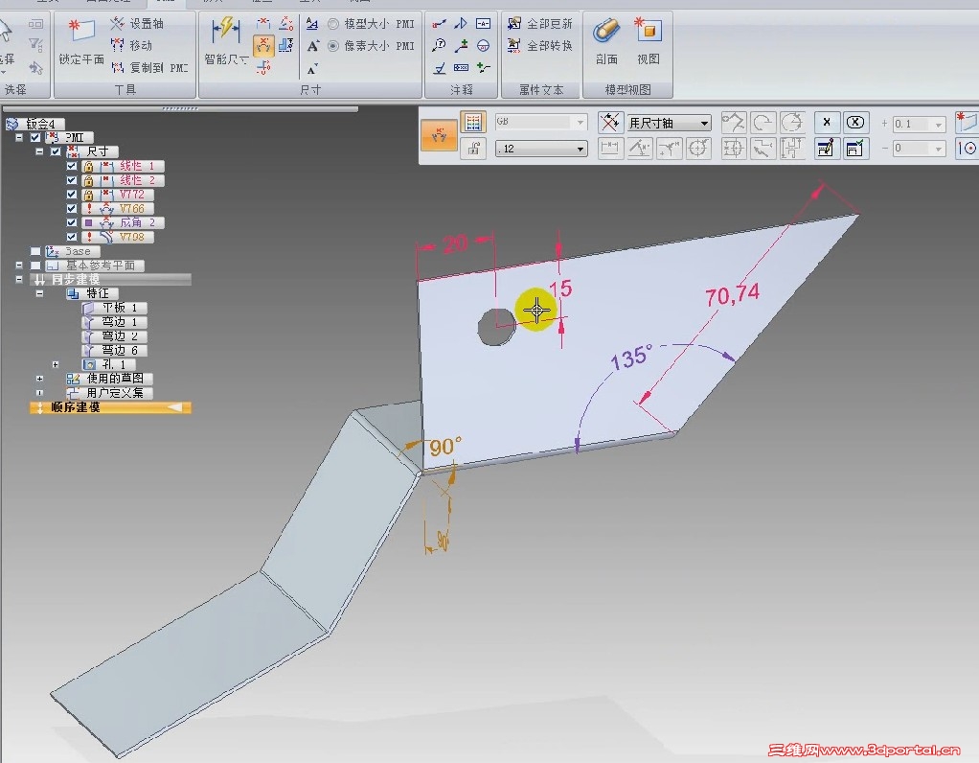Toggle the dimension style mapping icon
979x763 pixels.
473,123
